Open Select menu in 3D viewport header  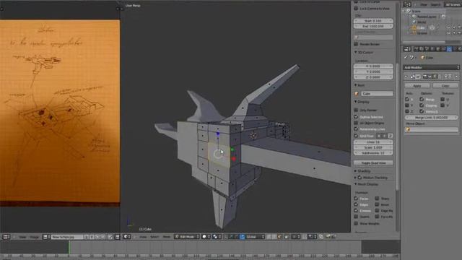click(154, 237)
